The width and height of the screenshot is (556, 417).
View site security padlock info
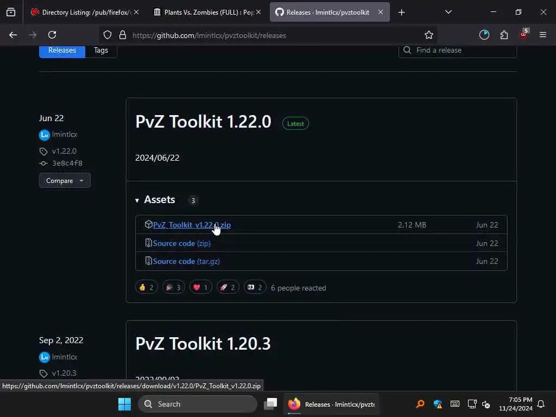123,35
